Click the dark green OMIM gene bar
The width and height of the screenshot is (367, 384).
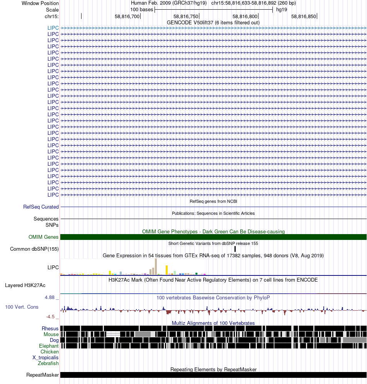213,237
